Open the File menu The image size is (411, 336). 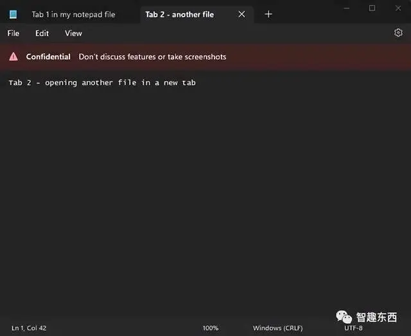point(13,33)
